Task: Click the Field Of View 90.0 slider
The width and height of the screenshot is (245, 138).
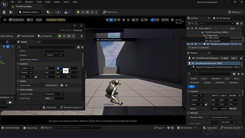Action: coord(54,98)
